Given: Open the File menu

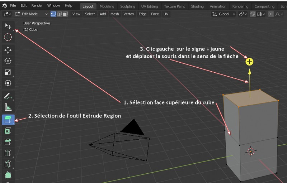Looking at the screenshot, I should tap(13, 5).
